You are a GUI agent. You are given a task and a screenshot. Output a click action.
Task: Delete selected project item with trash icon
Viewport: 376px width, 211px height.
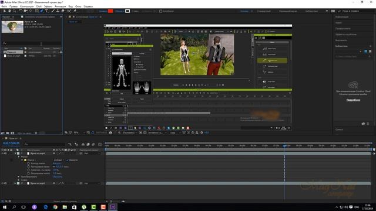click(x=36, y=133)
